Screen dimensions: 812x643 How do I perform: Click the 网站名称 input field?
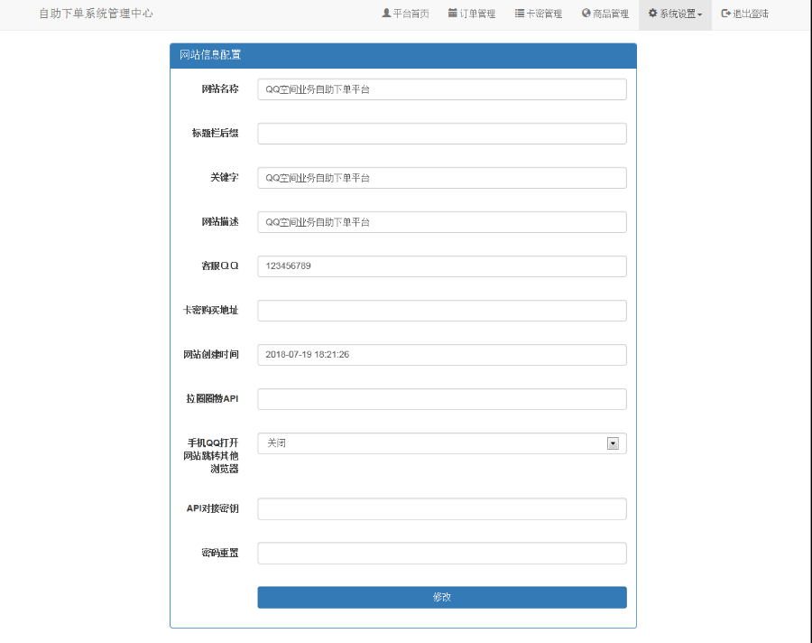[441, 89]
